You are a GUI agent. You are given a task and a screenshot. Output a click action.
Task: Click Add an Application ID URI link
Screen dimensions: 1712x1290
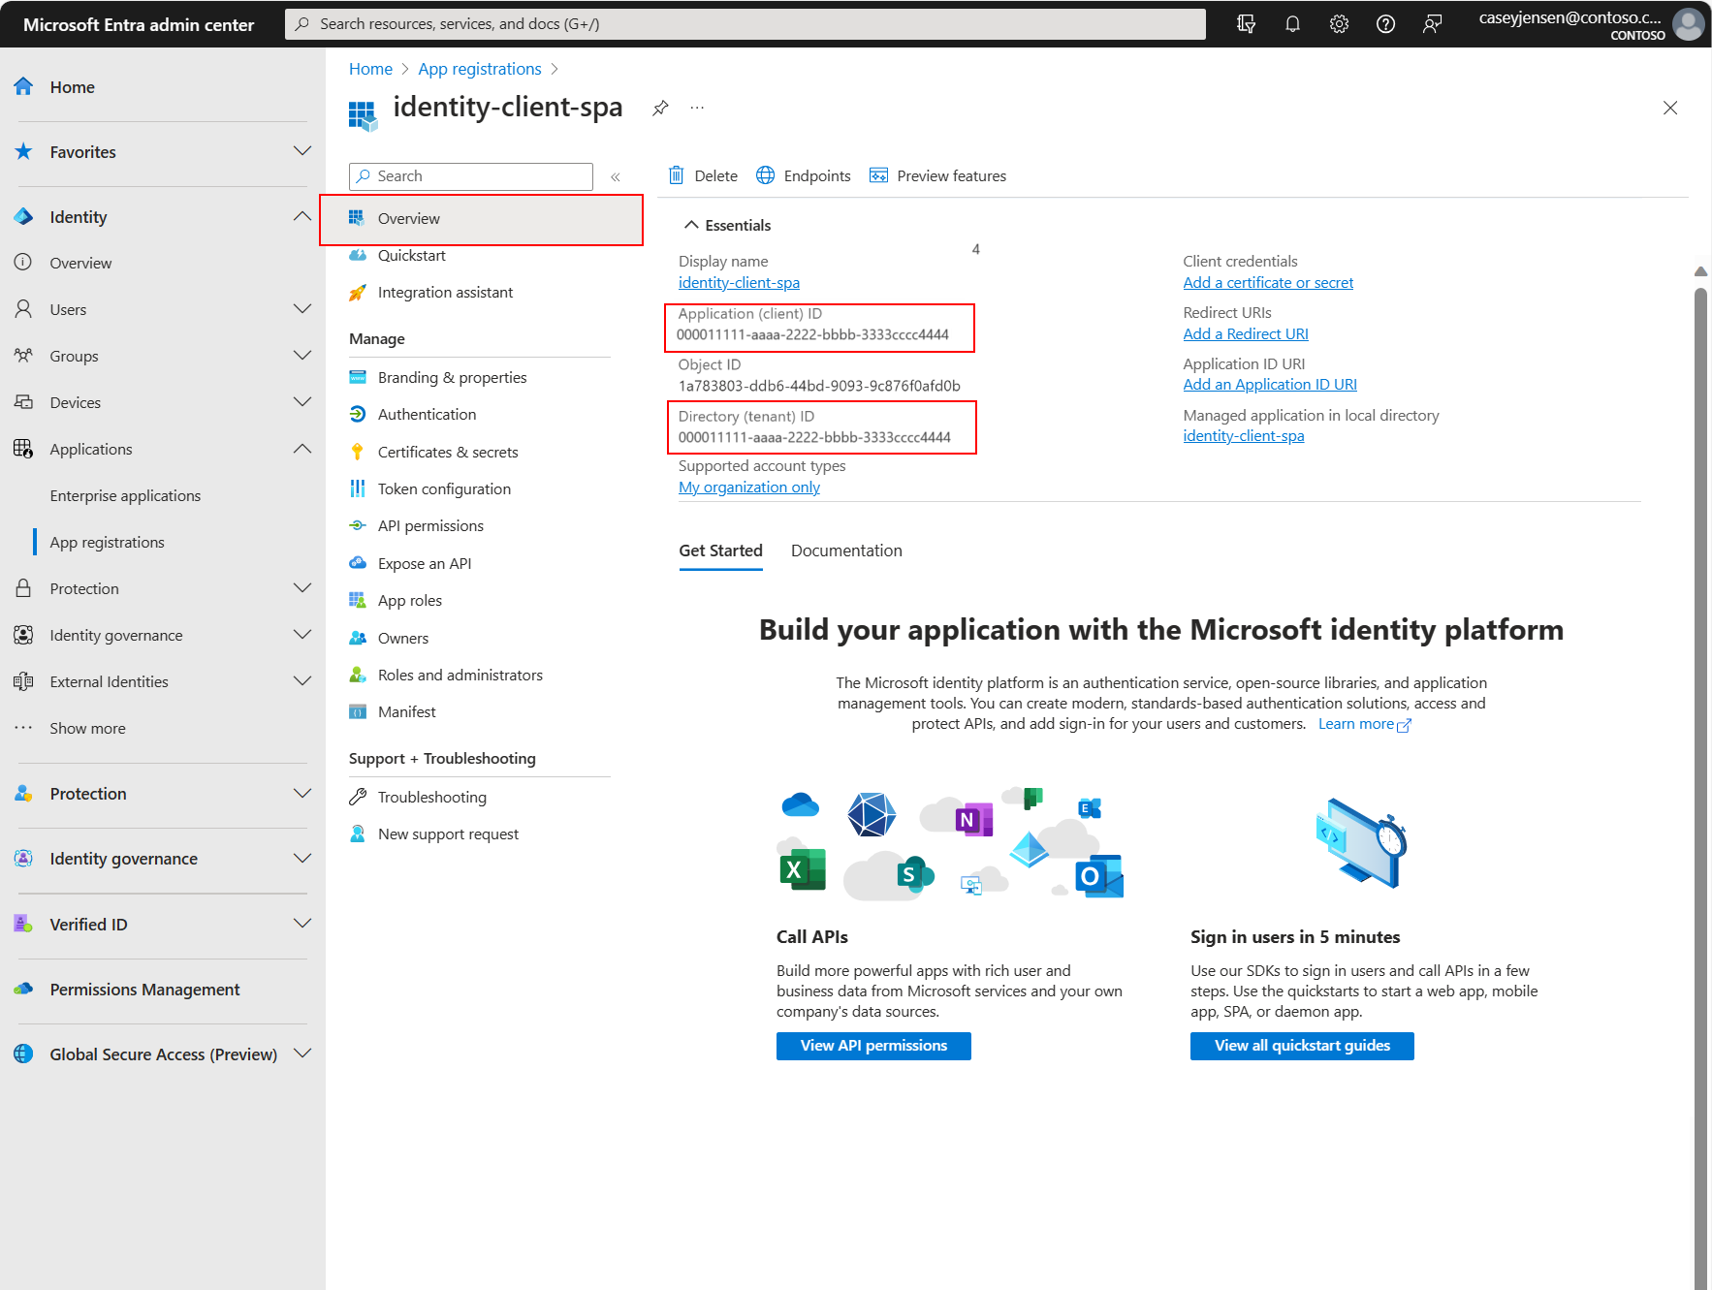click(1270, 385)
